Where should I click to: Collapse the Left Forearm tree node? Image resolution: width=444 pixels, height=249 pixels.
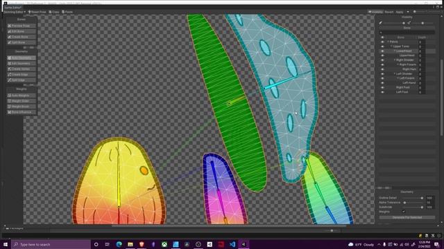pos(398,78)
